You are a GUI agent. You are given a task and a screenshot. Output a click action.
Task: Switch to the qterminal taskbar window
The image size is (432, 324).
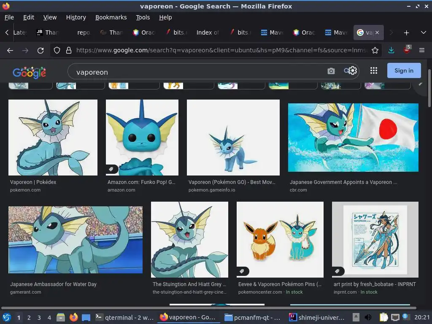(124, 317)
